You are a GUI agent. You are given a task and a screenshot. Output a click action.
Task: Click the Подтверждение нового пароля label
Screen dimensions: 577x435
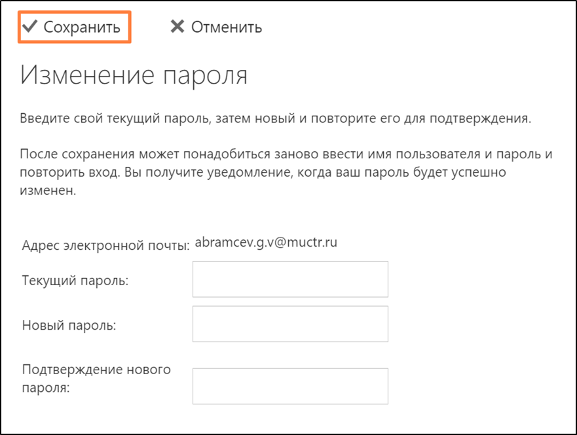(x=96, y=378)
